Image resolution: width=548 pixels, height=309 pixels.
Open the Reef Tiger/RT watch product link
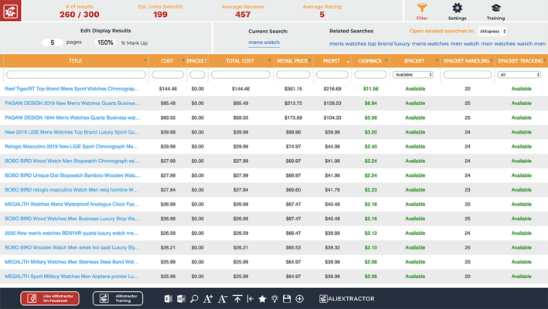point(72,89)
